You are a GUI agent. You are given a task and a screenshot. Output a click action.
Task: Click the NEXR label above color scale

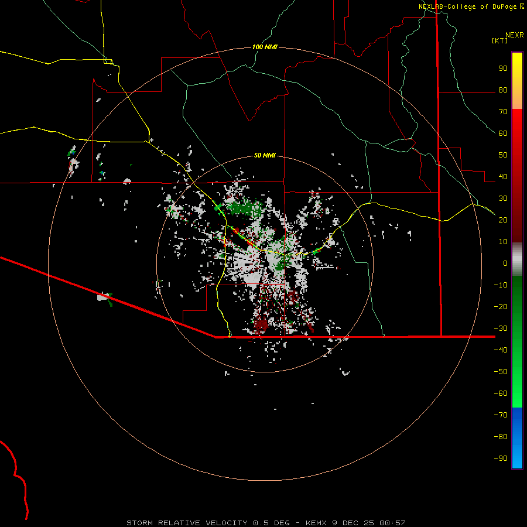514,35
